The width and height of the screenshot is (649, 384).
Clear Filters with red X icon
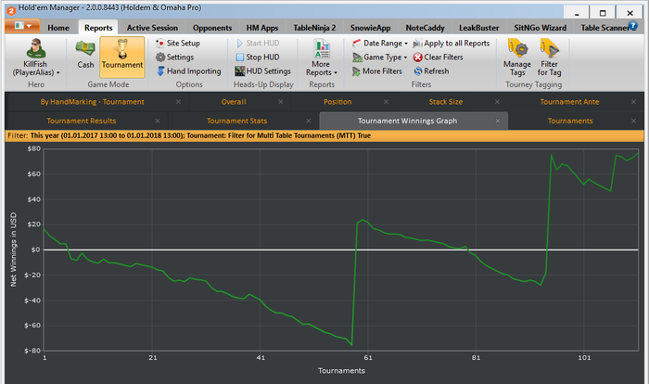coord(438,58)
